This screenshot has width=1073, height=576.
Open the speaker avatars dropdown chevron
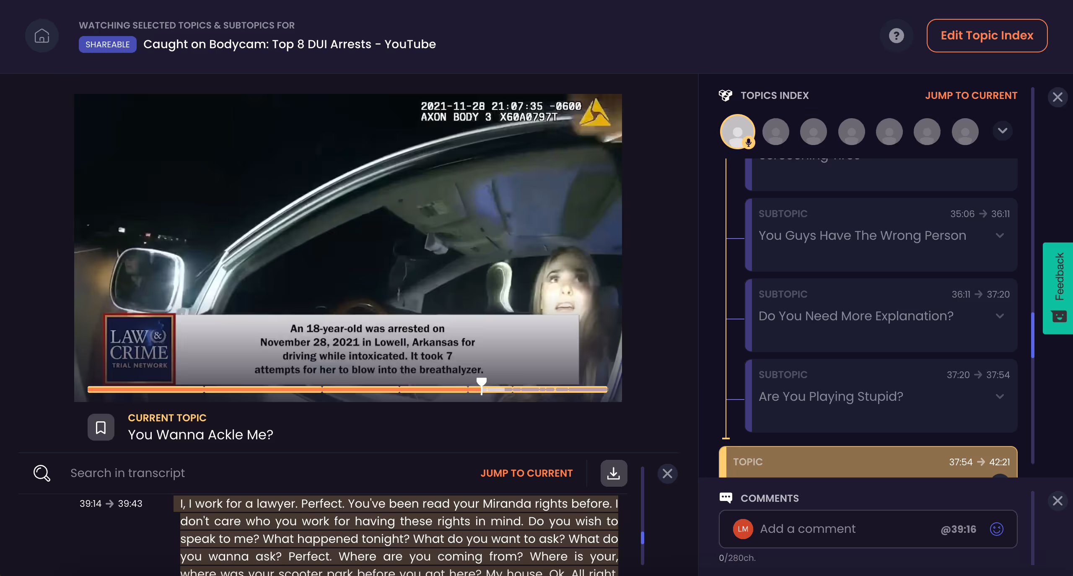(x=1002, y=130)
